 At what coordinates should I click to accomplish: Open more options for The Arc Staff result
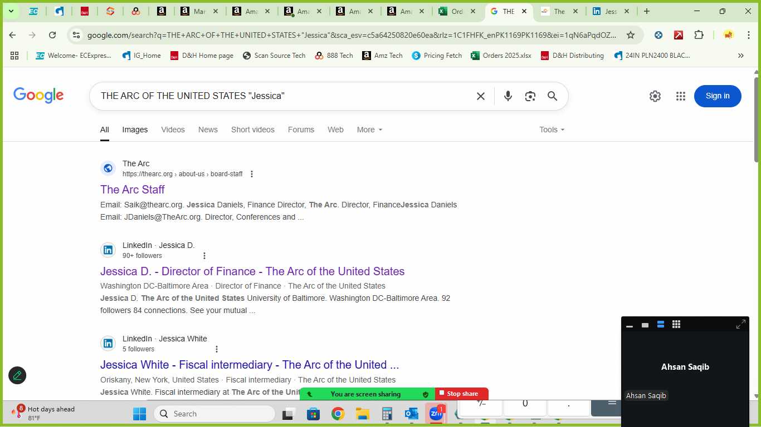252,174
